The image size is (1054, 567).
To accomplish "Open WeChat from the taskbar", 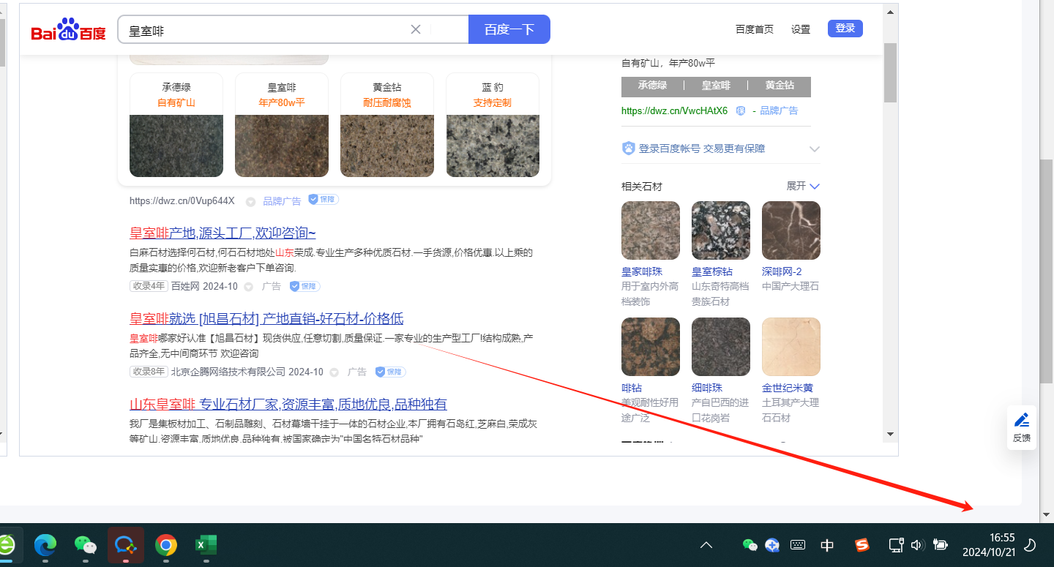I will coord(86,545).
